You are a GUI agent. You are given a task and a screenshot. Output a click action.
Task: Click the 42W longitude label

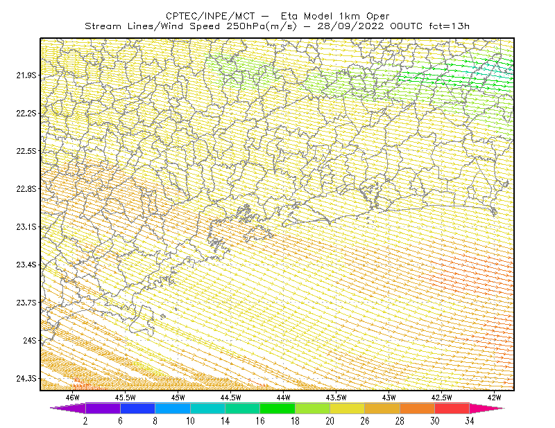tap(494, 398)
